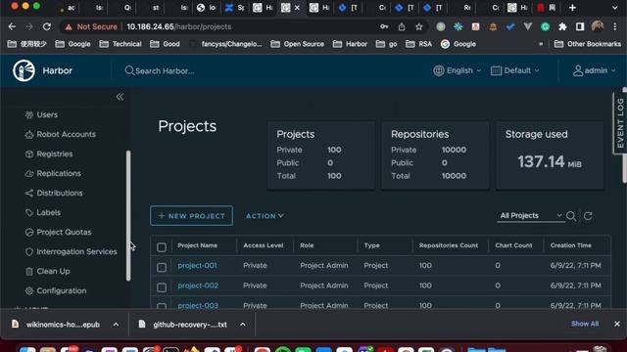Screen dimensions: 627x352
Task: Toggle the browser side panel icon
Action: click(x=580, y=26)
